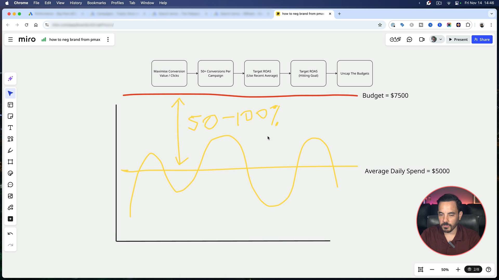The height and width of the screenshot is (280, 499).
Task: Click the Undo arrow
Action: (x=10, y=234)
